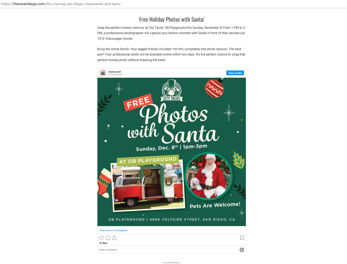Open comments with the speech bubble icon

108,238
